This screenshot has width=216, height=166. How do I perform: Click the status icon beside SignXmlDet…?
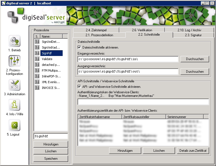click(x=37, y=41)
